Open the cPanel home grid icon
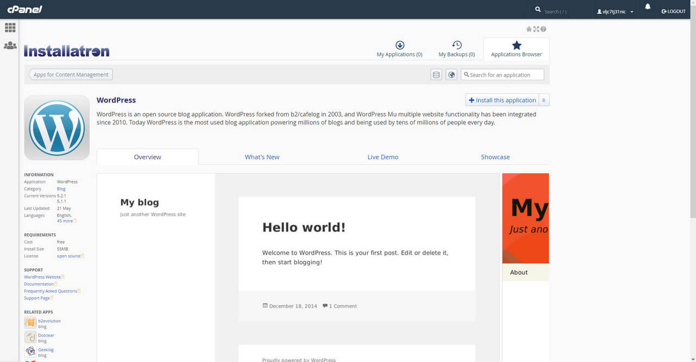 10,27
